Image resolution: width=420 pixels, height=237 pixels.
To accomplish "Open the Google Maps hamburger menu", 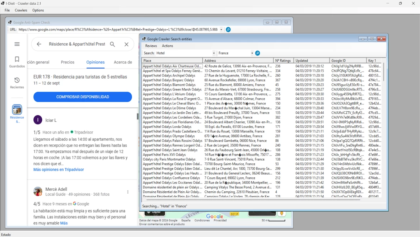I will [x=17, y=44].
